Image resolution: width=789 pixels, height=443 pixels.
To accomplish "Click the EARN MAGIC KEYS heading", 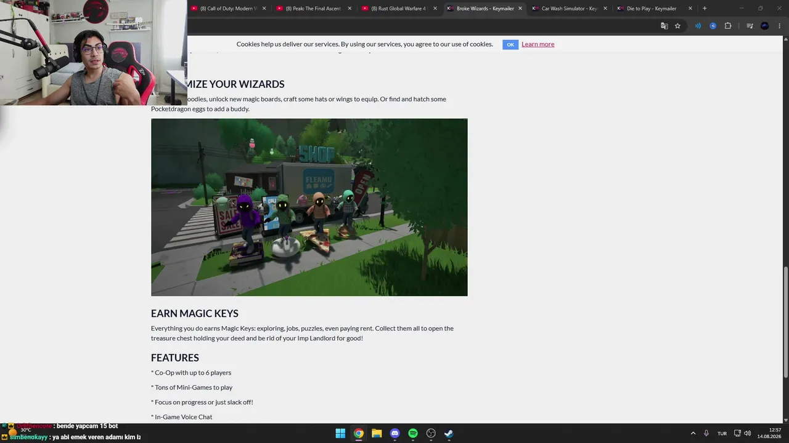I will [x=195, y=313].
